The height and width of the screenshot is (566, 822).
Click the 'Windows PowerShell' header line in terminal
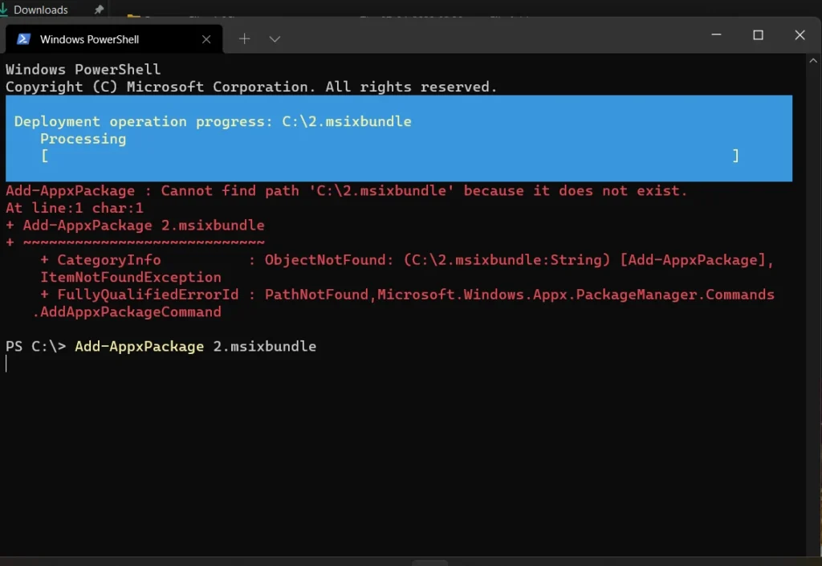pyautogui.click(x=83, y=70)
